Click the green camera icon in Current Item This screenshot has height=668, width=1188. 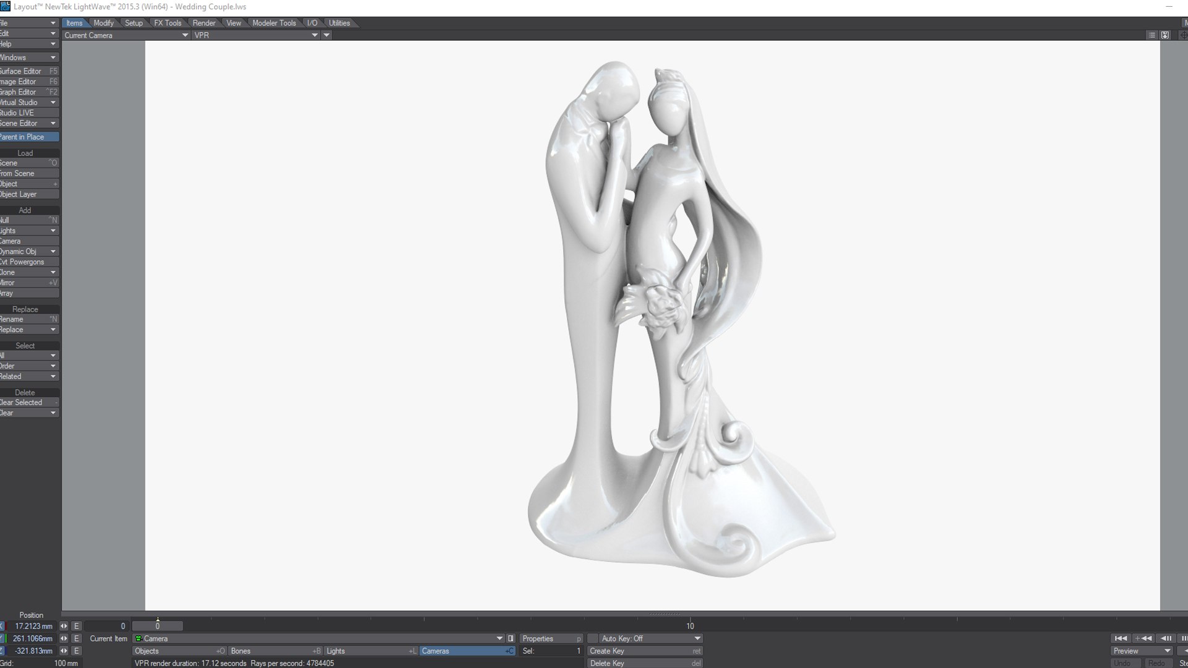coord(139,638)
